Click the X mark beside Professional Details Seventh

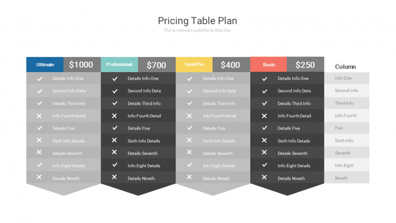click(114, 152)
